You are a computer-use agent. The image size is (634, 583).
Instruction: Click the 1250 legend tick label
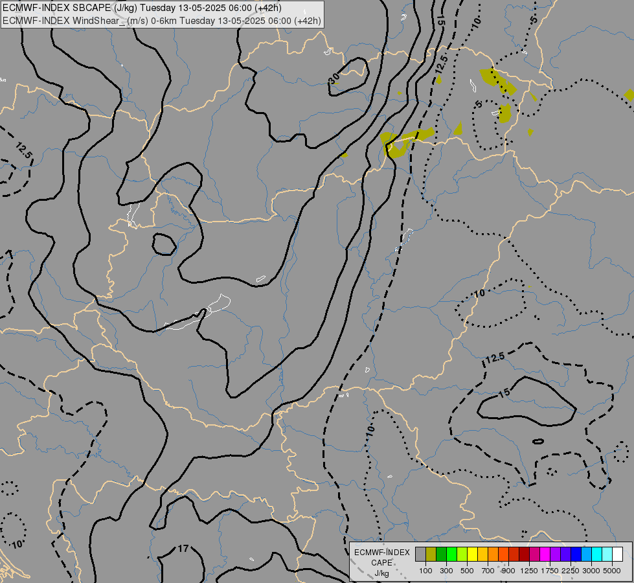pyautogui.click(x=529, y=571)
